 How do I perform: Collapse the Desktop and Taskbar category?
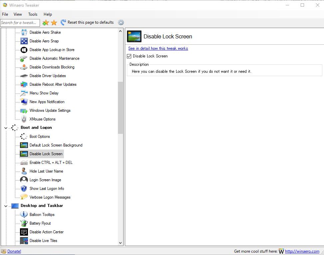(x=6, y=206)
